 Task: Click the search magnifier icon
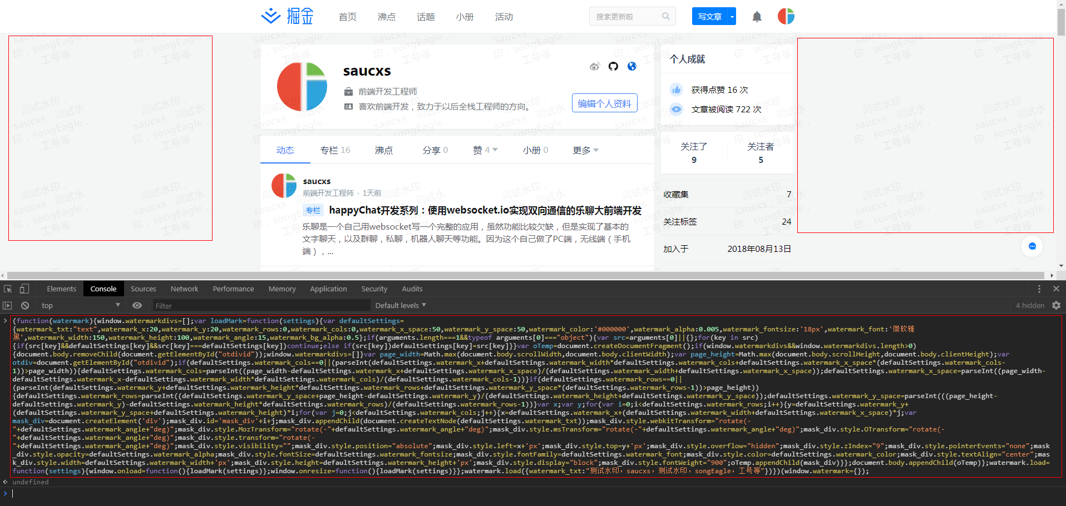pos(665,17)
